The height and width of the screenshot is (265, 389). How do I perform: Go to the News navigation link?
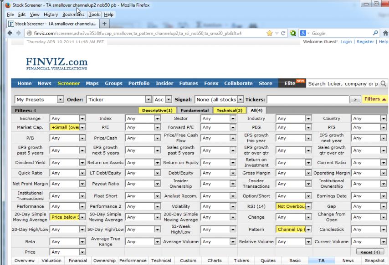click(44, 84)
